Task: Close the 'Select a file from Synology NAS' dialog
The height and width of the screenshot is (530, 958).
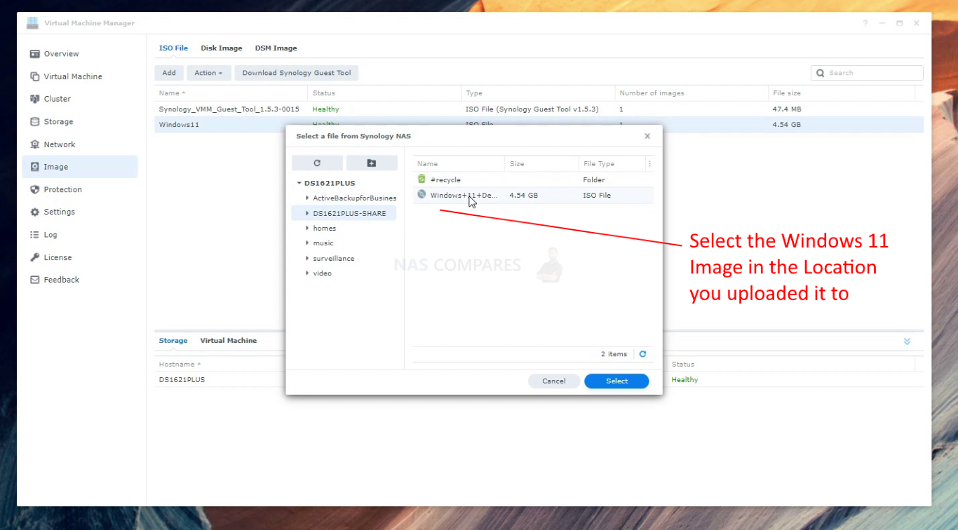Action: tap(647, 136)
